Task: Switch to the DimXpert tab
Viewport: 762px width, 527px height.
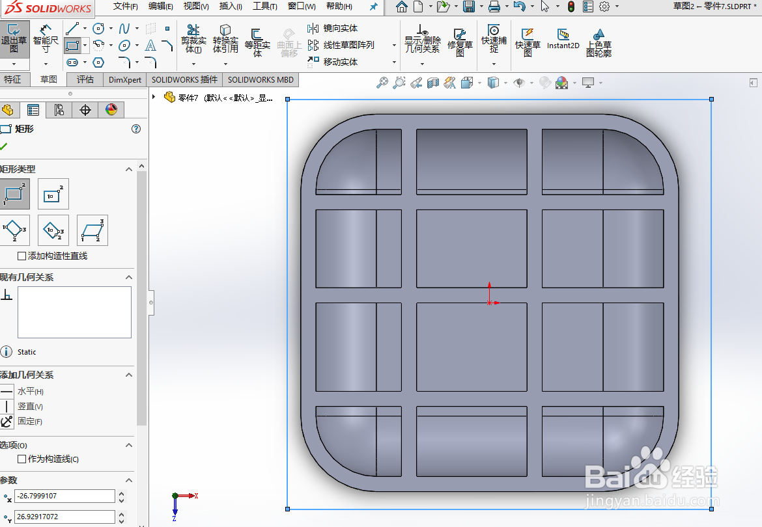Action: point(124,79)
